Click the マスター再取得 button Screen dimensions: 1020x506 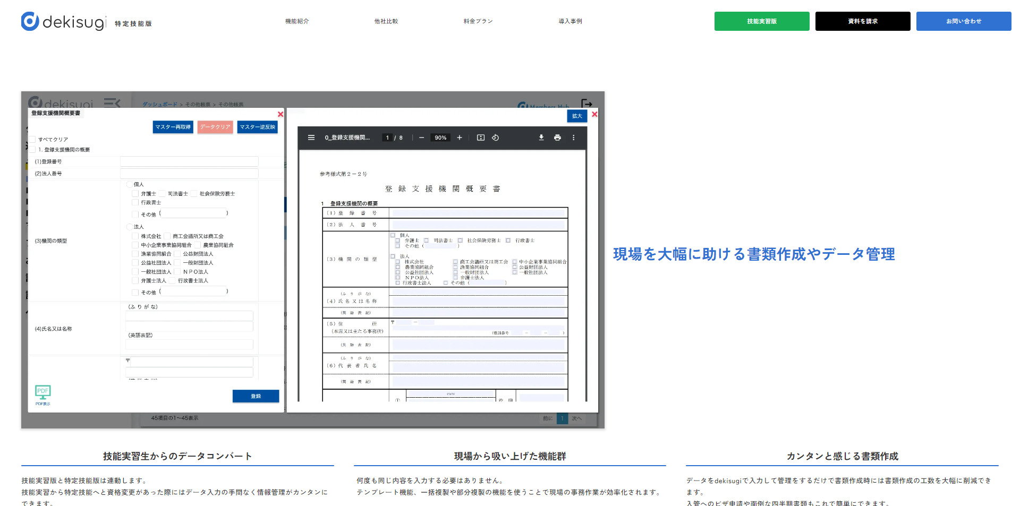tap(173, 127)
